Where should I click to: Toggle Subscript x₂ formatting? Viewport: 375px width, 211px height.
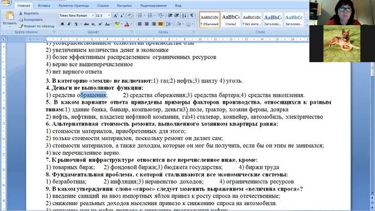pyautogui.click(x=93, y=24)
